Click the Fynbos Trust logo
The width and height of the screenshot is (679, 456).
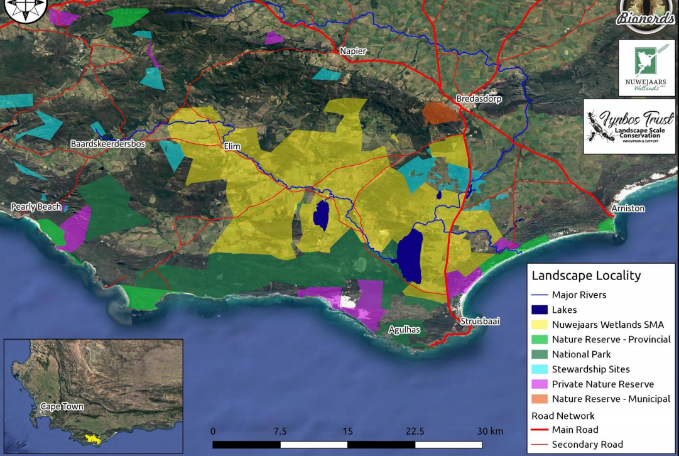point(629,126)
